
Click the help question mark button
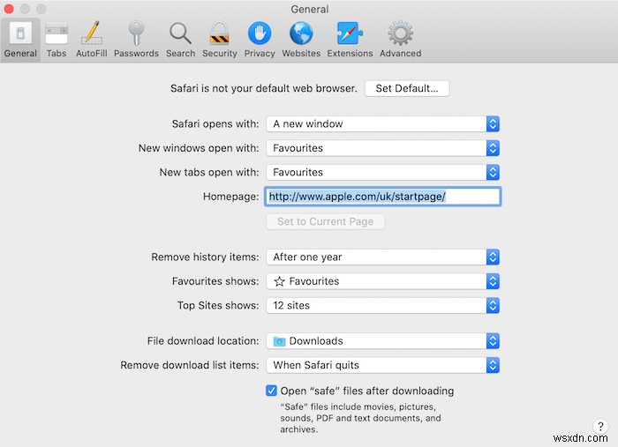(599, 426)
